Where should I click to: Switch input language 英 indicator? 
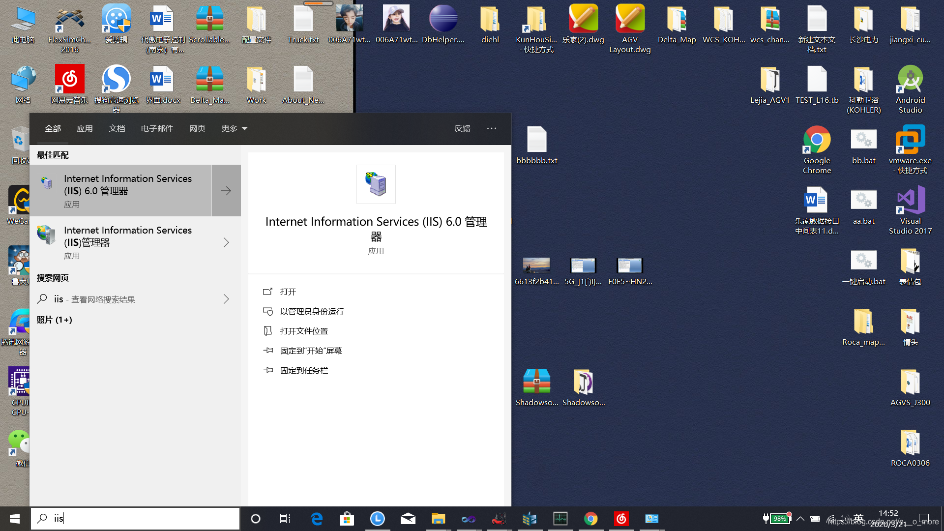(x=858, y=518)
